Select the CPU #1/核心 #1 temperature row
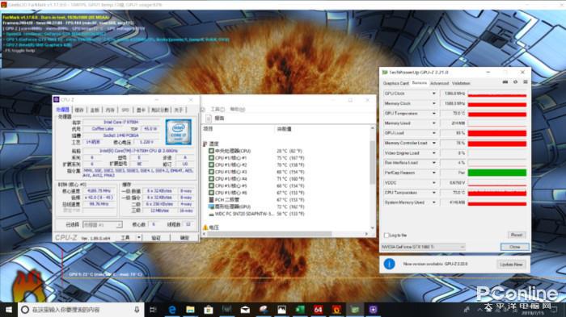Viewport: 566px width, 317px height. coord(256,158)
